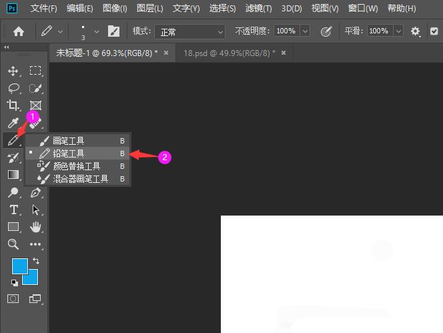This screenshot has width=443, height=333.
Task: Open the 3D(D) menu
Action: 292,9
